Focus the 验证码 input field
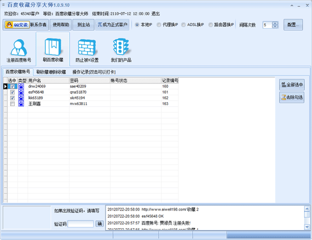 tap(81, 224)
